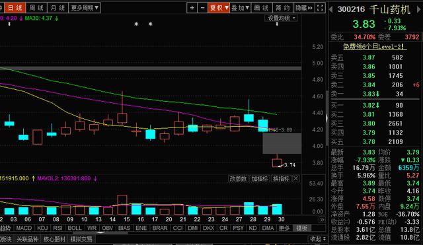Go to previous stock arrow beside 300216

(x=330, y=9)
